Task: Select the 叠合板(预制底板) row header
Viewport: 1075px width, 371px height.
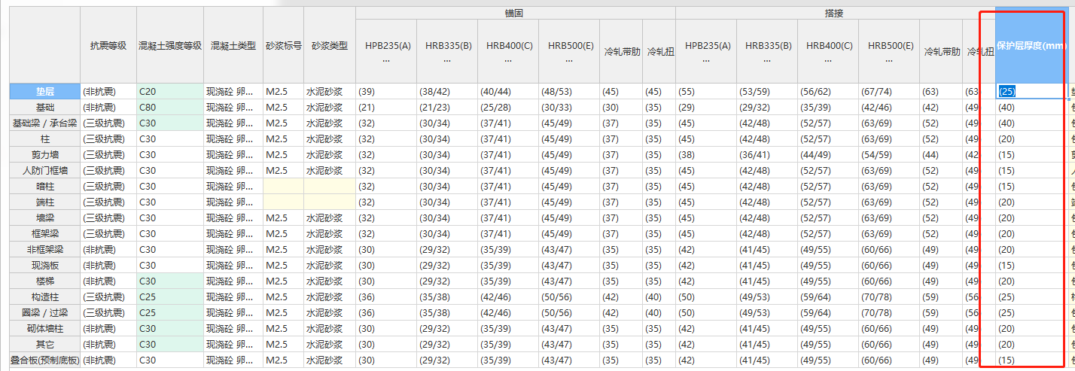Action: point(44,360)
